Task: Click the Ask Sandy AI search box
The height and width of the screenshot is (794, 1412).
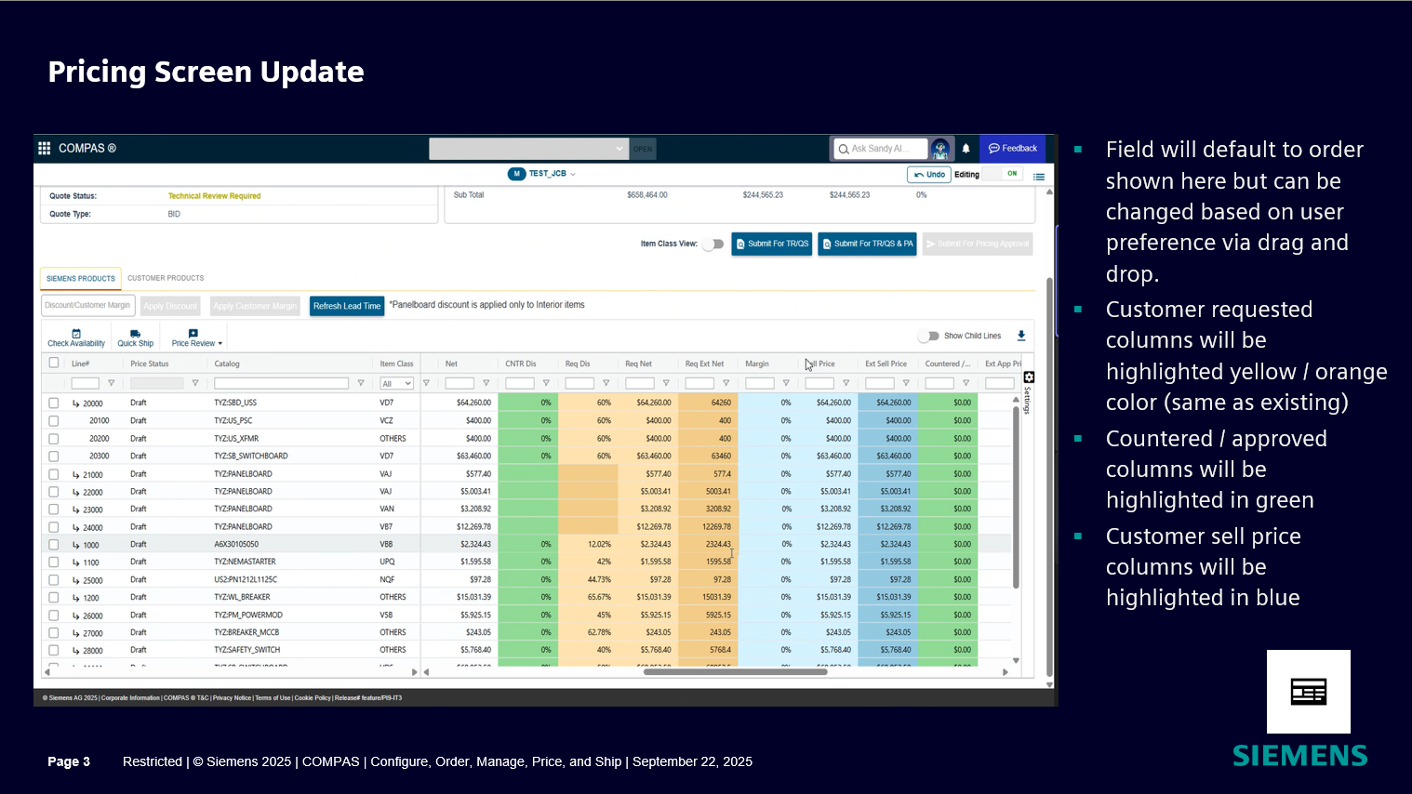Action: pos(881,149)
